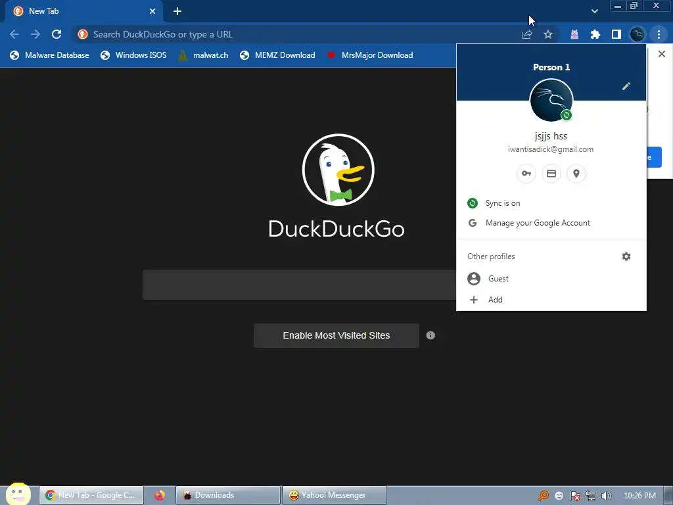Click the Other profiles label
The width and height of the screenshot is (673, 505).
click(x=491, y=256)
